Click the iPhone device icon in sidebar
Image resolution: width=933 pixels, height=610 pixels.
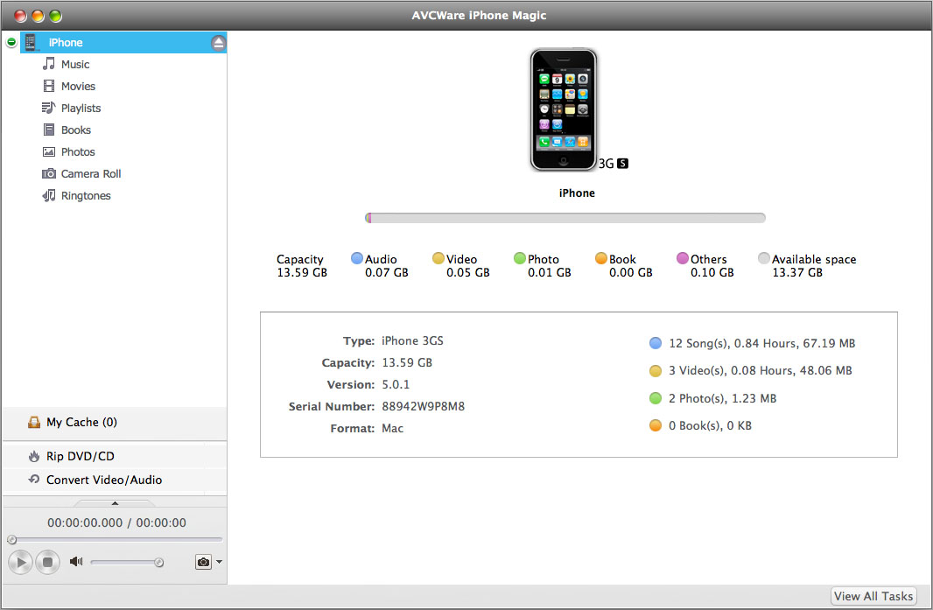[x=31, y=42]
